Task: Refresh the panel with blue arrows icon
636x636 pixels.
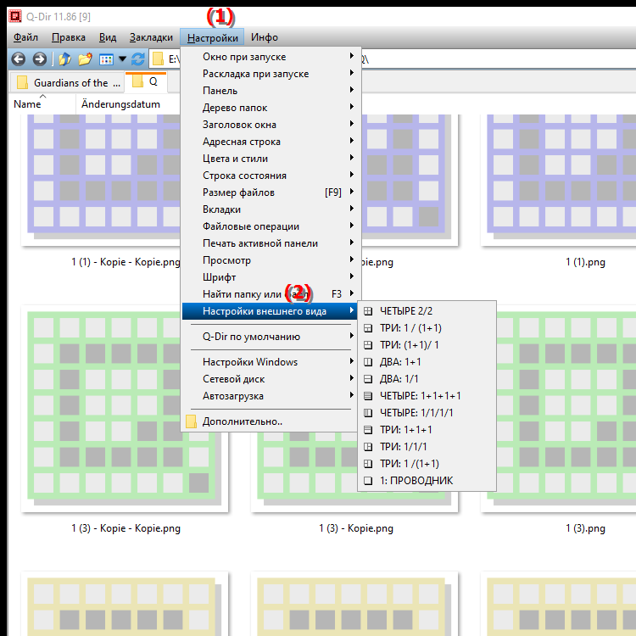Action: [138, 59]
